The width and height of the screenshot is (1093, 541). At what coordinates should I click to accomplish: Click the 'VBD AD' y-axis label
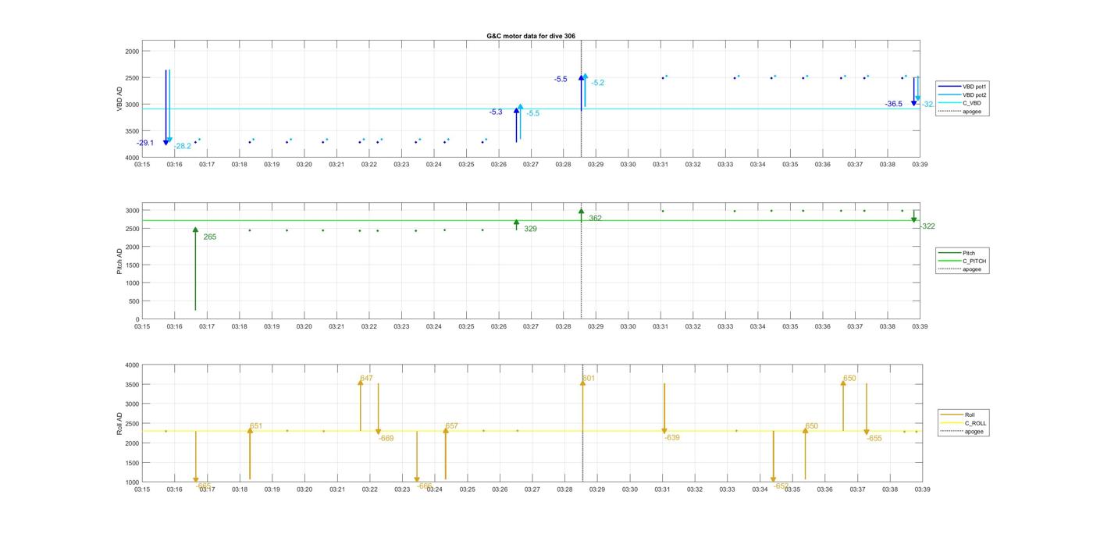coord(120,98)
